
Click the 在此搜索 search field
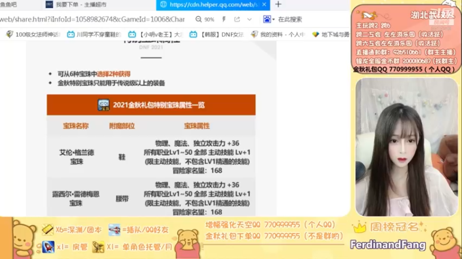pos(290,20)
